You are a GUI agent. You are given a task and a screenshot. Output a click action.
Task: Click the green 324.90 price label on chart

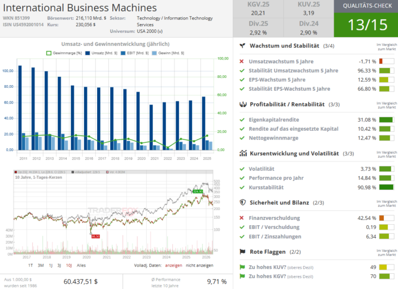tap(198, 191)
